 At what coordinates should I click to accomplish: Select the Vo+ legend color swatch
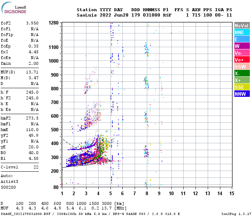point(242,60)
